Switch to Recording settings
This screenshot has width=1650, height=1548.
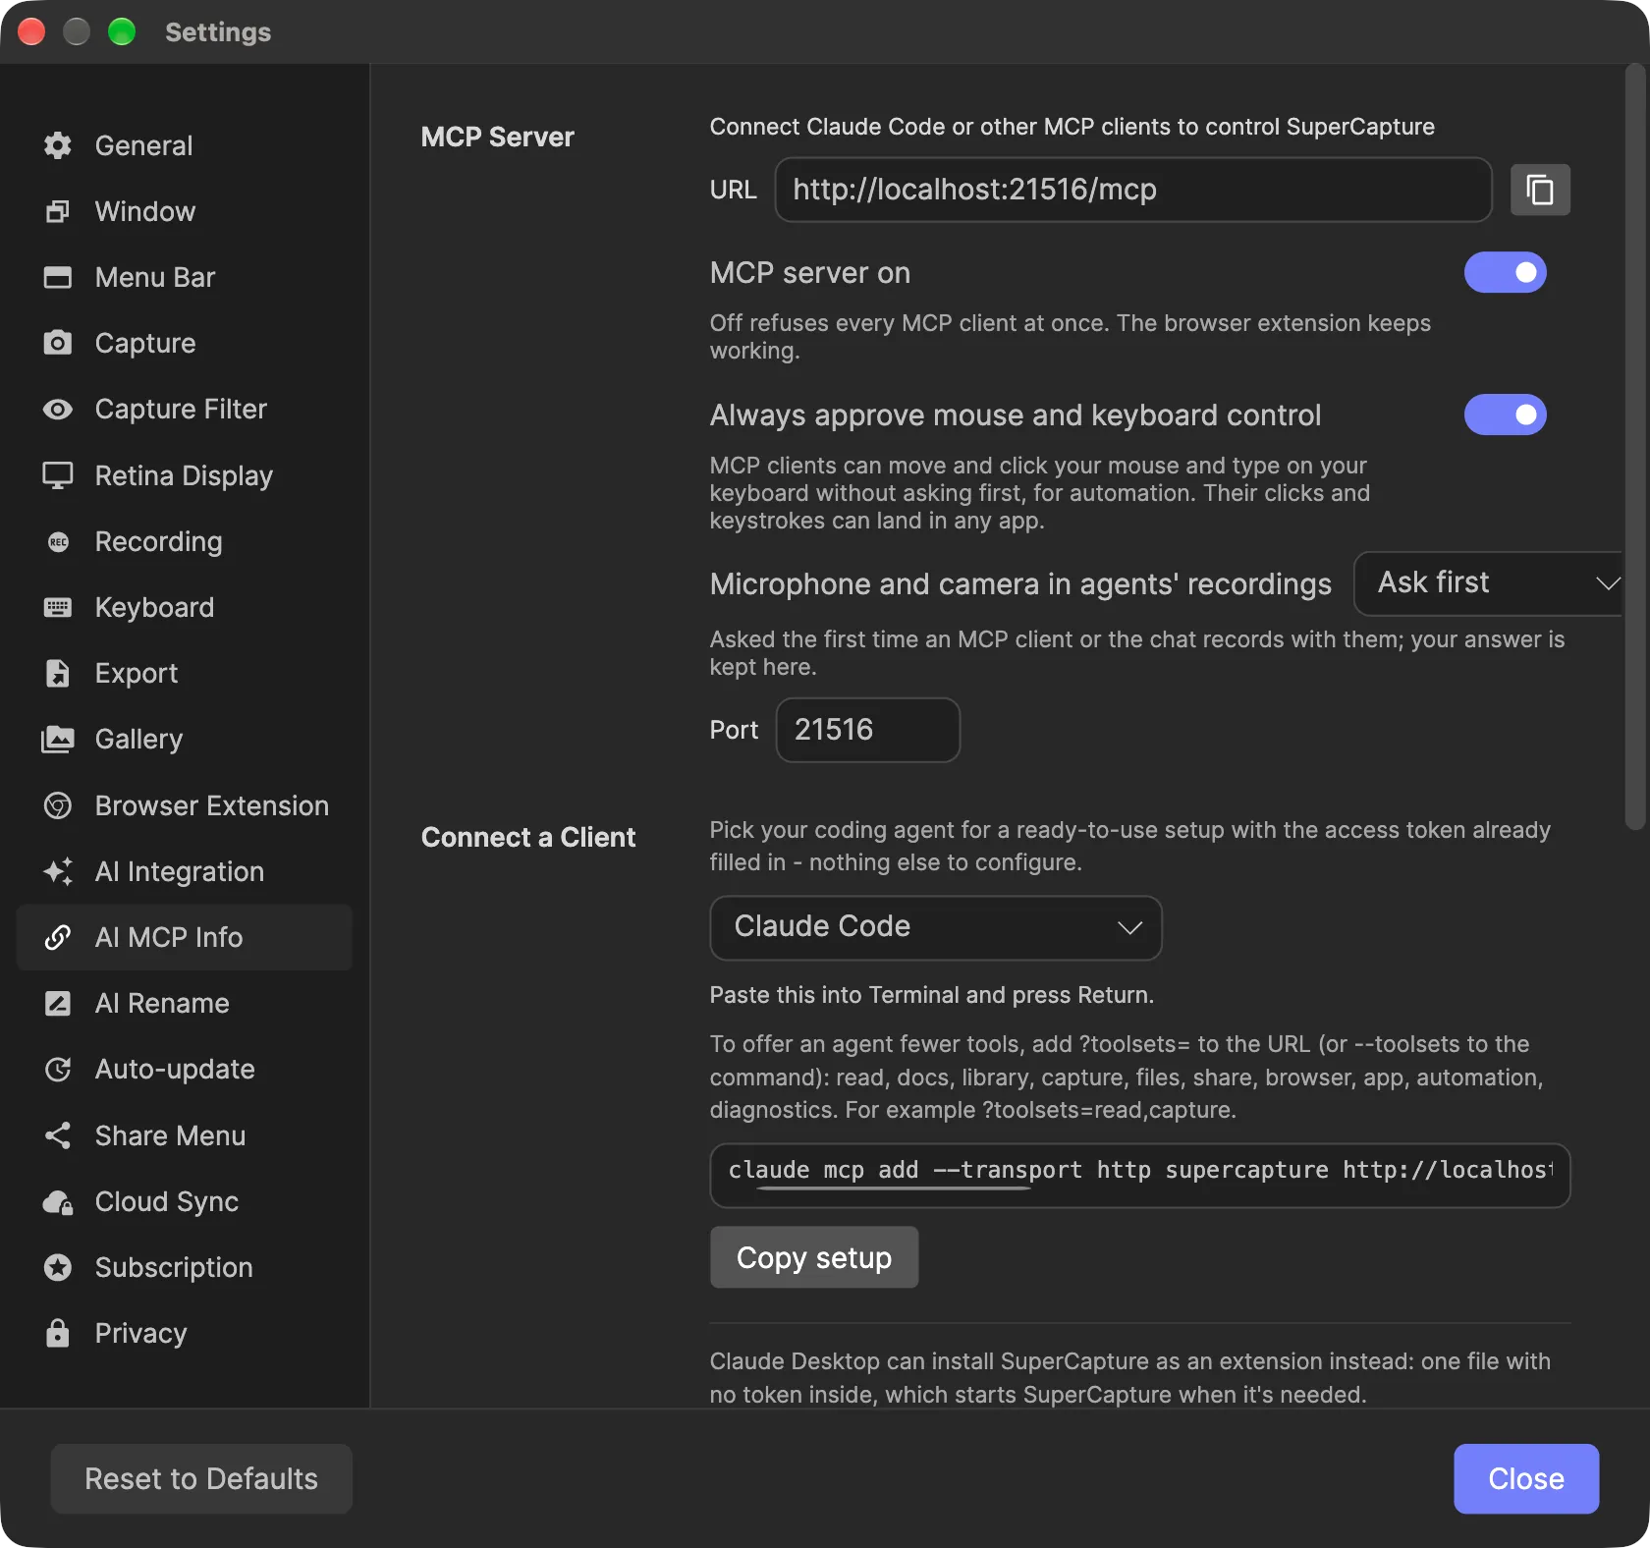click(x=185, y=541)
